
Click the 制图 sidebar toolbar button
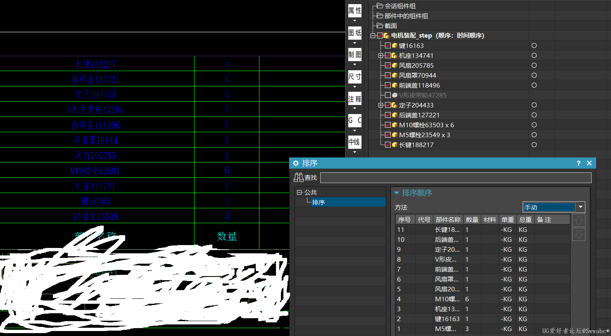pos(354,55)
